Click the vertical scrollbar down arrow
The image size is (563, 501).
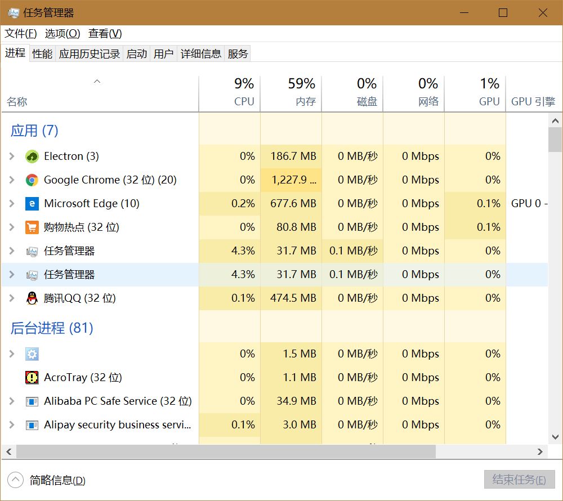[x=555, y=437]
